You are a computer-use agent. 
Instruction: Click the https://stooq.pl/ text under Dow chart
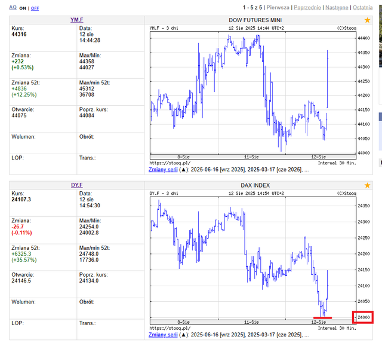click(x=170, y=163)
